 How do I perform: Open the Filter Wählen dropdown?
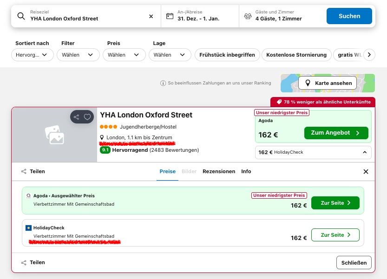tap(78, 55)
